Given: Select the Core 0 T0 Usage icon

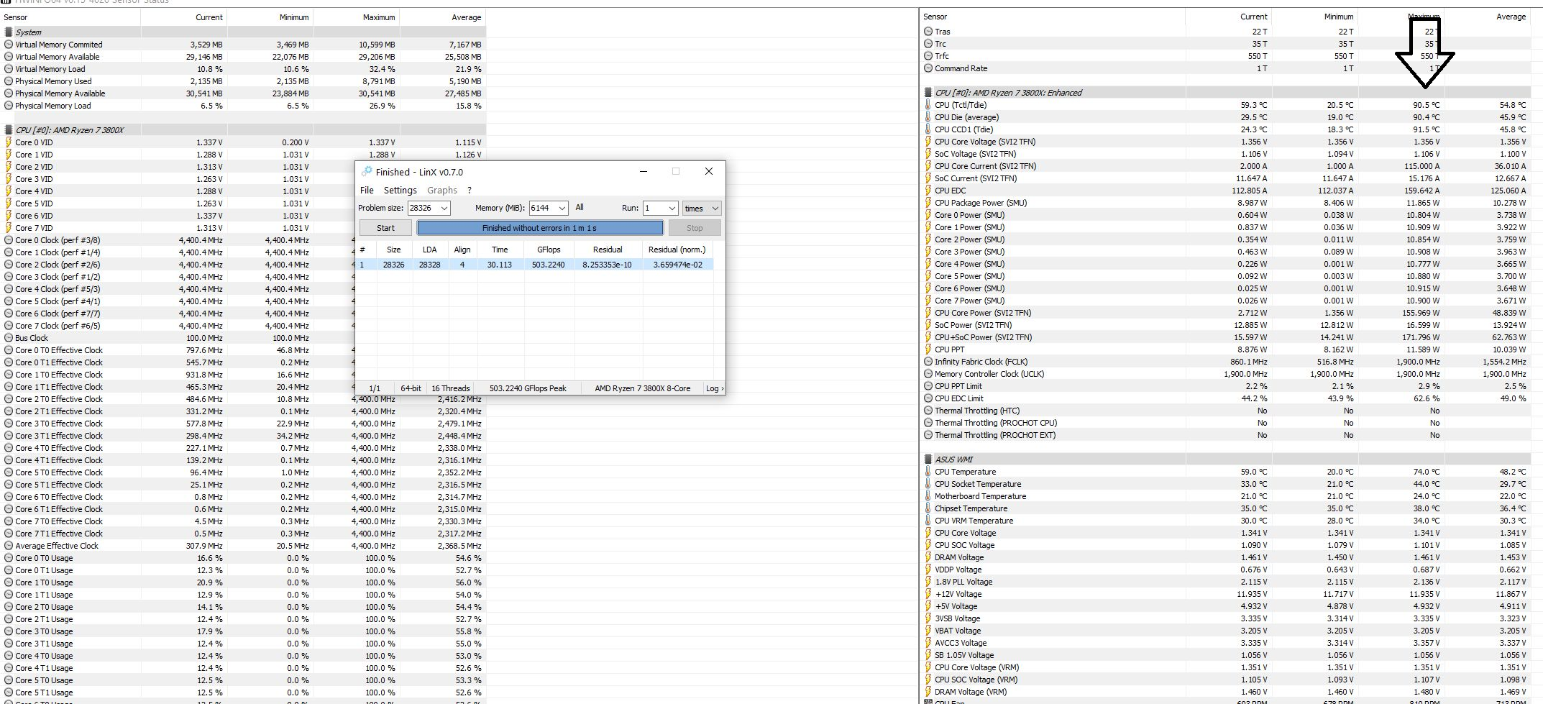Looking at the screenshot, I should coord(9,558).
